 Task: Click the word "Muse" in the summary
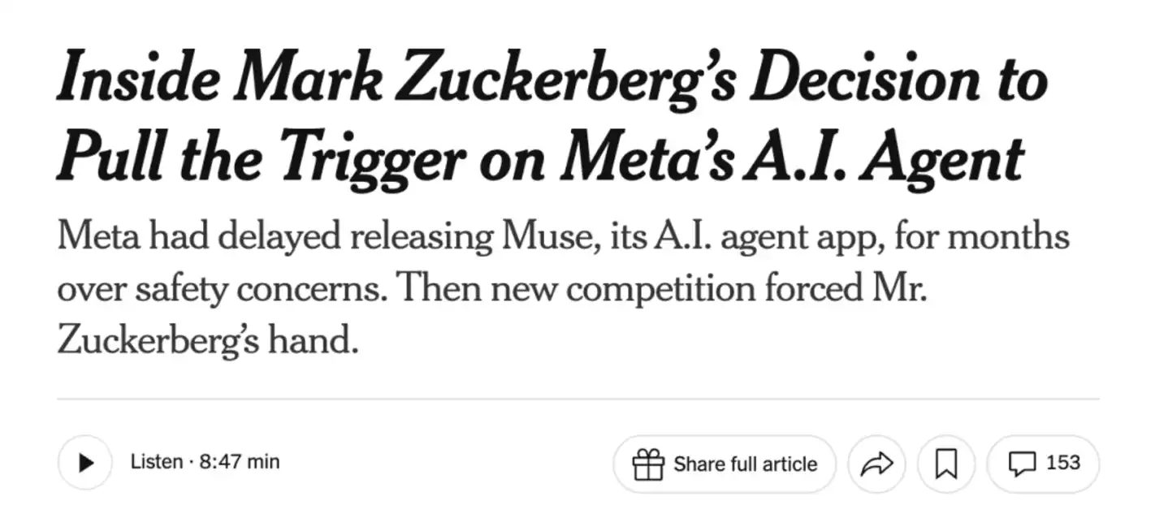pos(539,237)
